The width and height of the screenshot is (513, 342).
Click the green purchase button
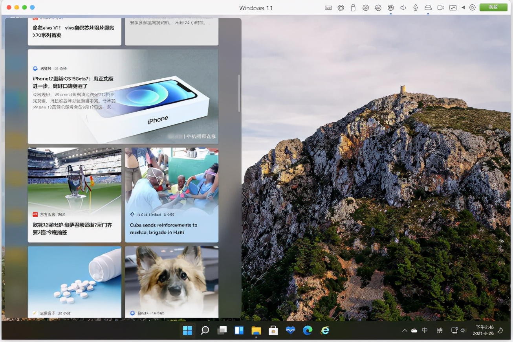point(493,7)
